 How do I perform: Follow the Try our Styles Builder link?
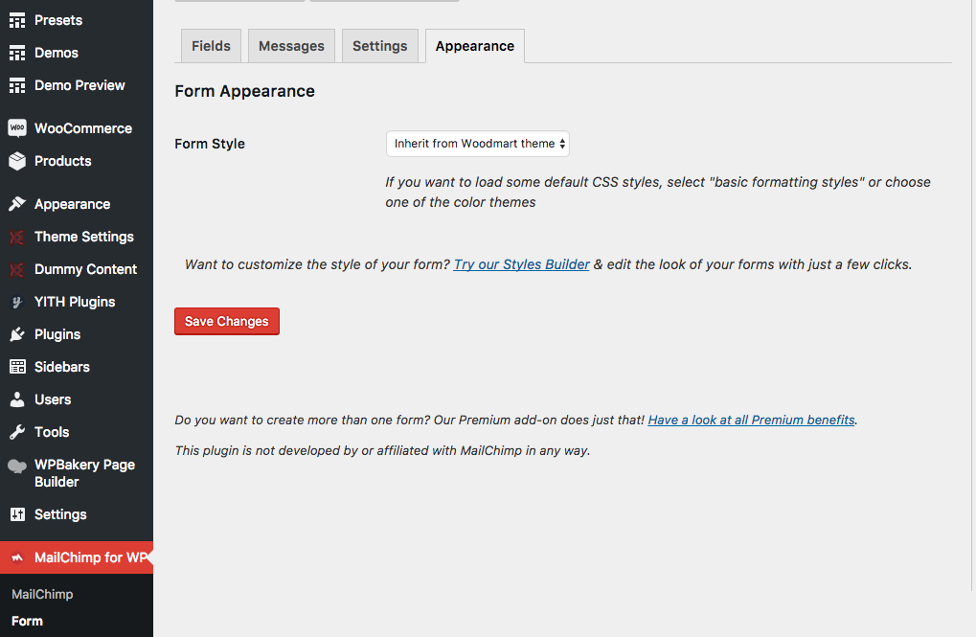[x=522, y=264]
